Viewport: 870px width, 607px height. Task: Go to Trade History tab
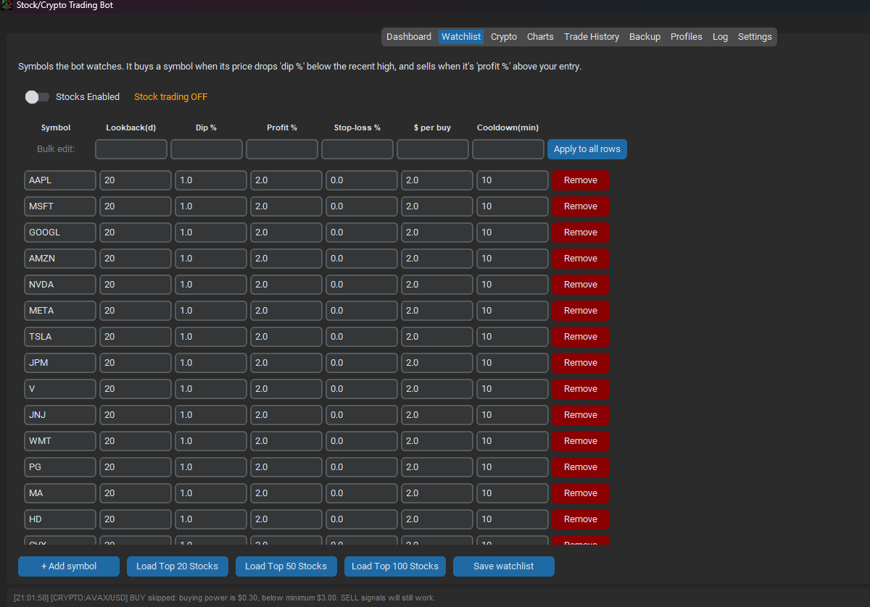[592, 37]
